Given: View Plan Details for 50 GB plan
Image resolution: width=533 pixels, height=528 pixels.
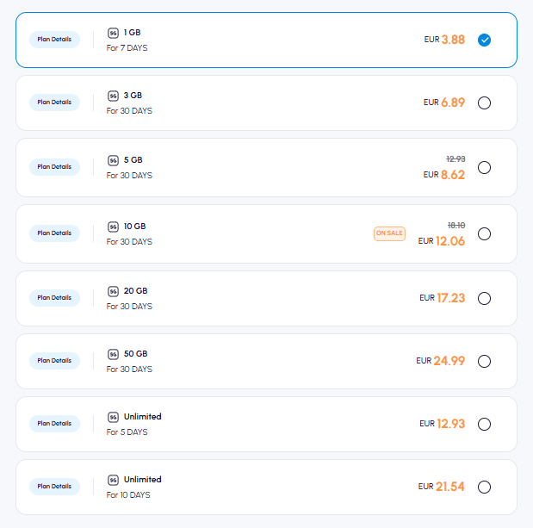Looking at the screenshot, I should click(x=54, y=361).
